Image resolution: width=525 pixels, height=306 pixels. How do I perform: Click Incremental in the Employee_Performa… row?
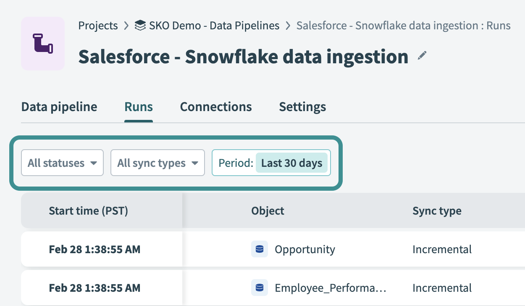click(442, 288)
